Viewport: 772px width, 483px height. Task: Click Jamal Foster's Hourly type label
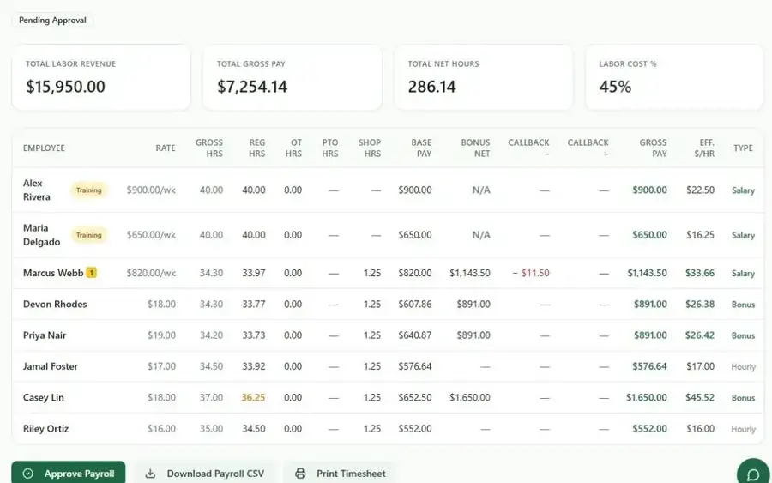[x=744, y=367]
